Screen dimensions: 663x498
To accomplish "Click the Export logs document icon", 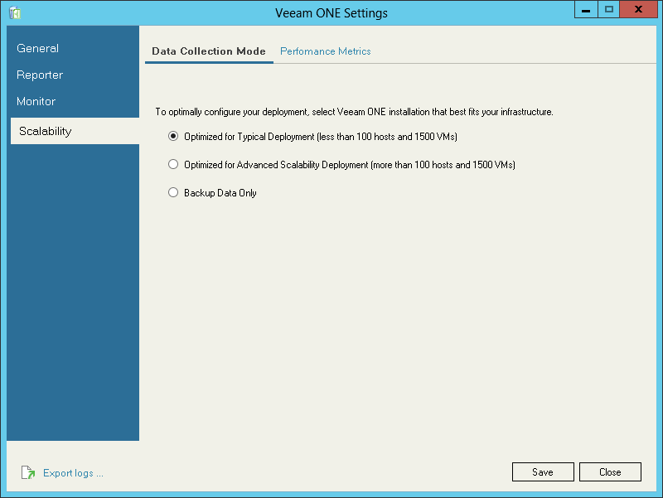I will [28, 472].
